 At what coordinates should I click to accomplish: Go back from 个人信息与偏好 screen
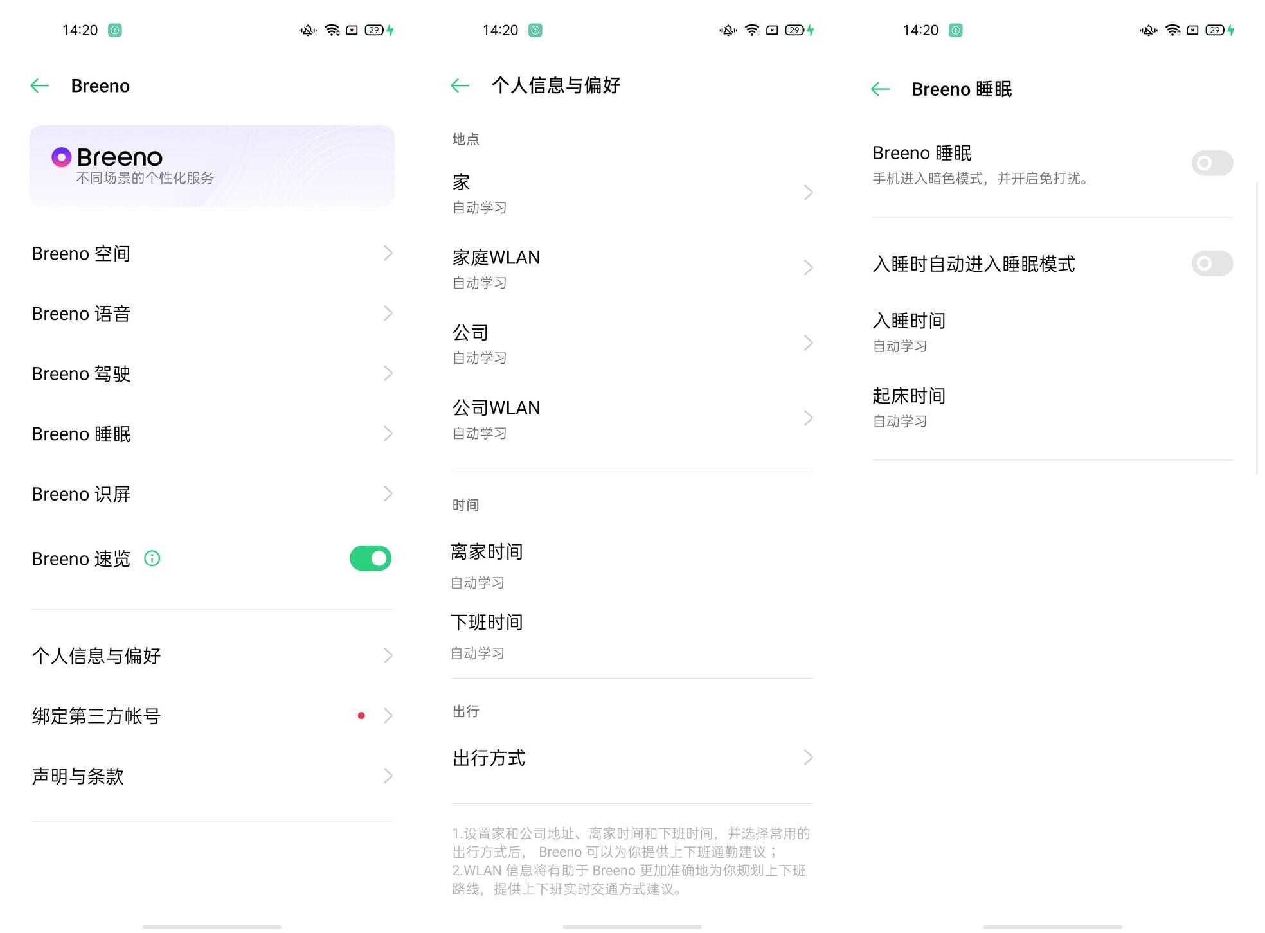pos(460,85)
